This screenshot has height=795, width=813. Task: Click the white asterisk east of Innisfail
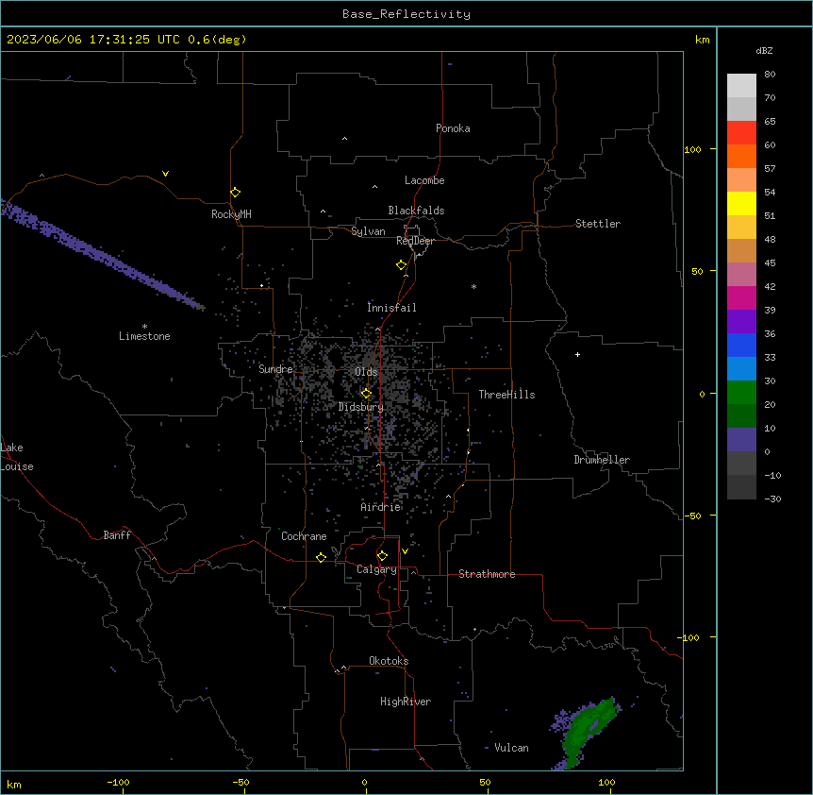[473, 286]
